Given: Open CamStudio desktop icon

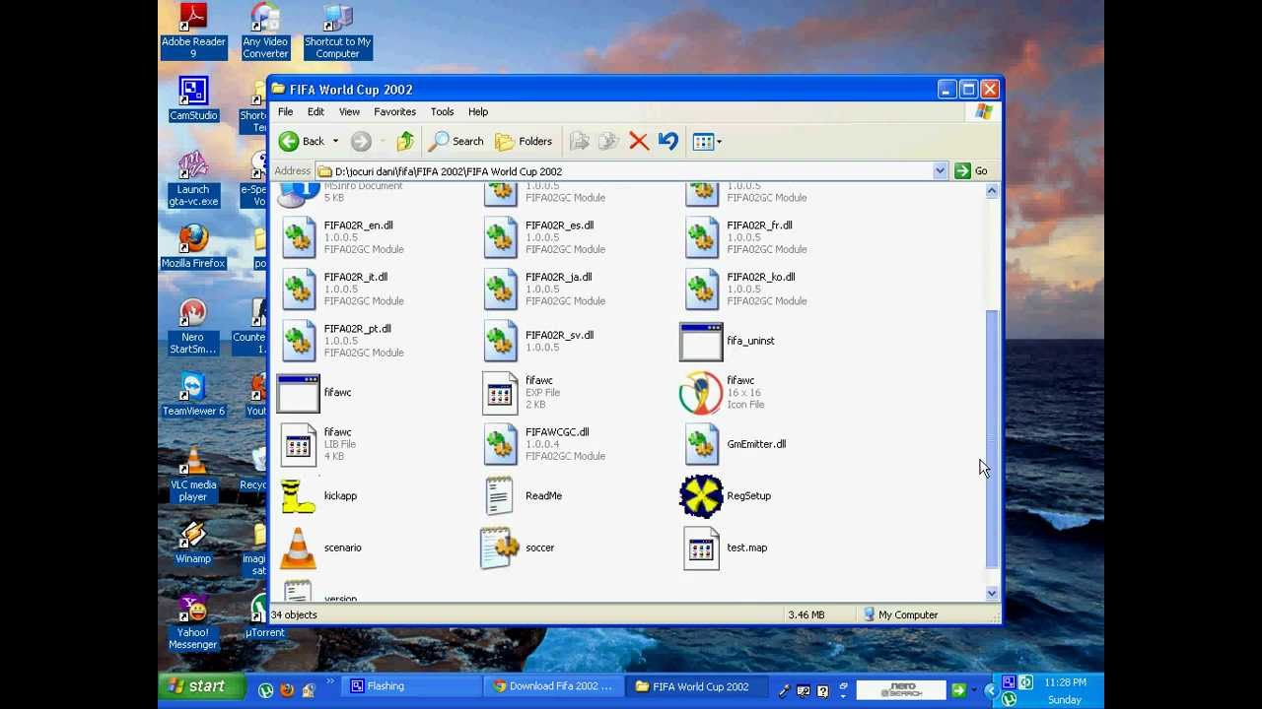Looking at the screenshot, I should [193, 99].
